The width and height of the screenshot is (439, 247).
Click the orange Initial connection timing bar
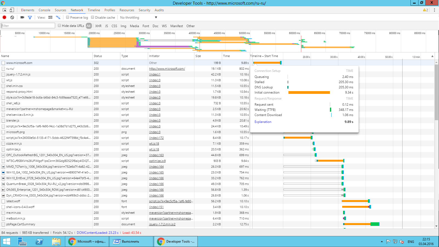(x=309, y=92)
